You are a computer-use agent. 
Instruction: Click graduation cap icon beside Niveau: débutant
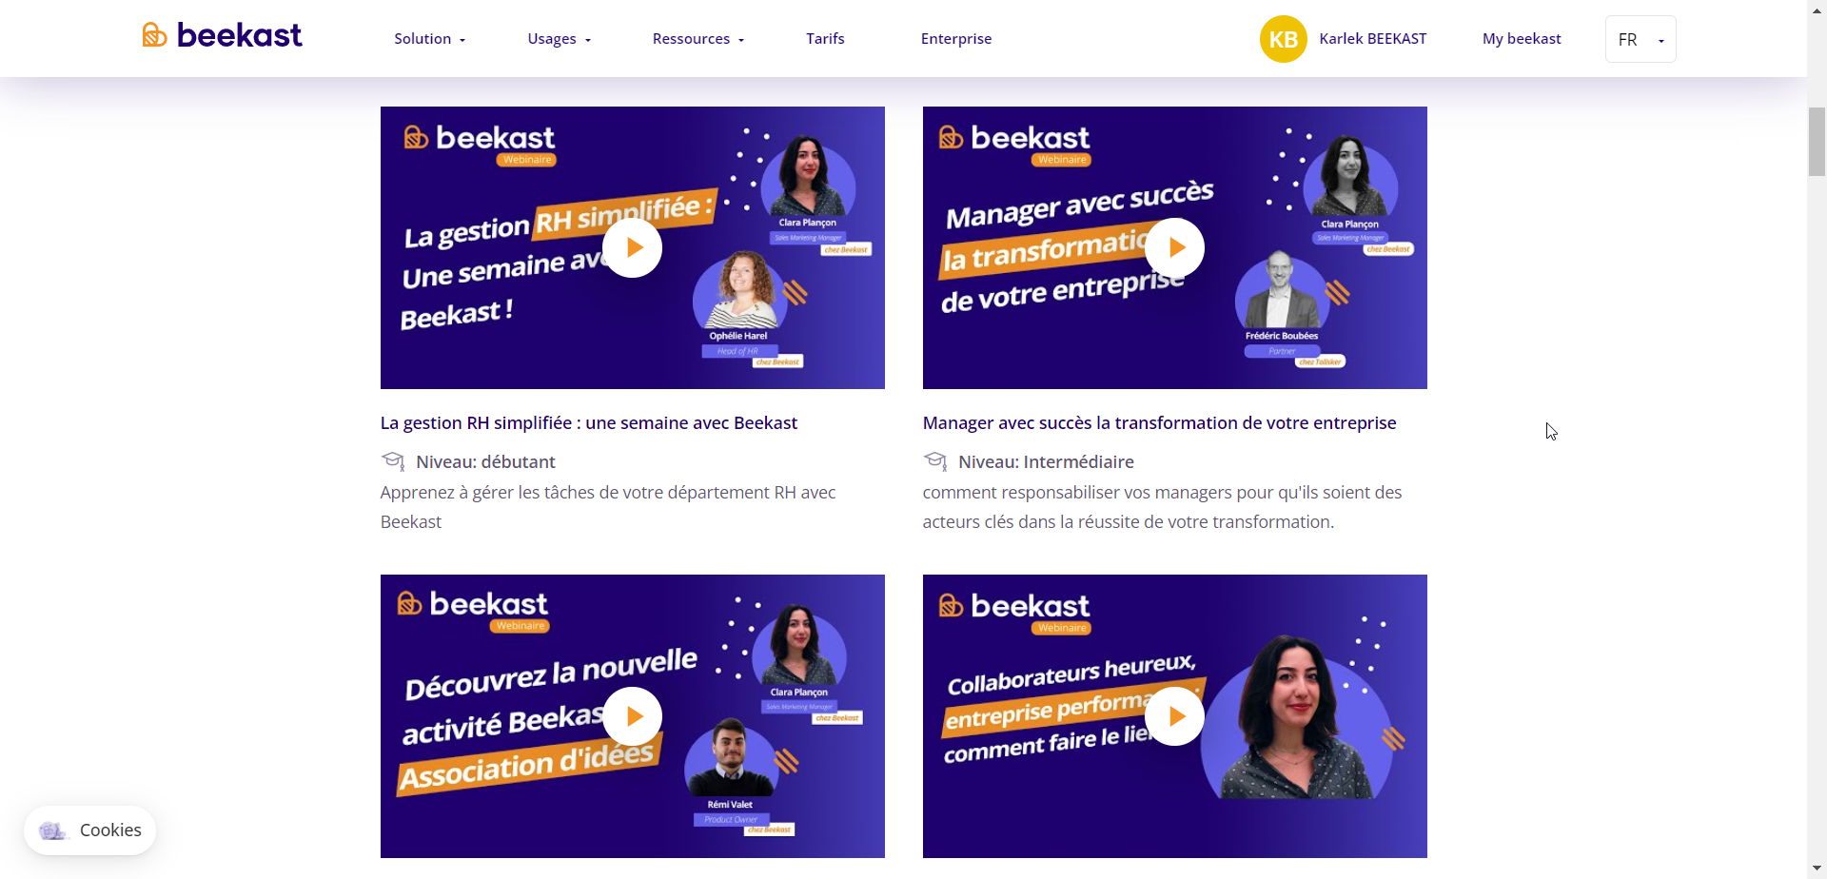tap(393, 461)
